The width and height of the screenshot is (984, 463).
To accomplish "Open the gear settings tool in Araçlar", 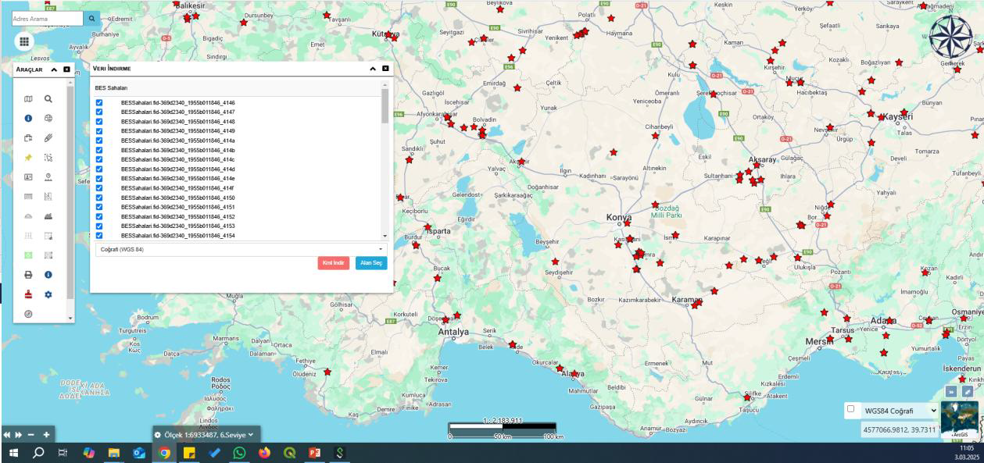I will click(x=48, y=294).
